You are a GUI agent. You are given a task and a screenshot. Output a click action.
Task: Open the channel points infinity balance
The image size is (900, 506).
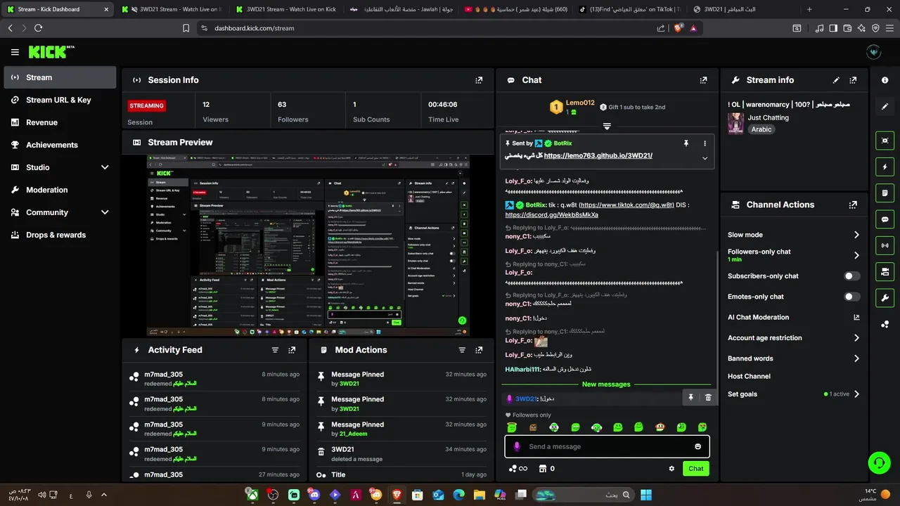click(517, 469)
